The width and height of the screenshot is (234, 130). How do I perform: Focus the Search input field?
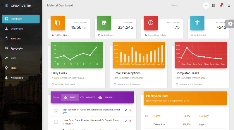187,5
